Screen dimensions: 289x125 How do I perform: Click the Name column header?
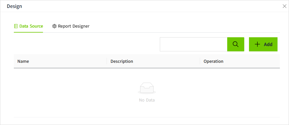pos(23,61)
